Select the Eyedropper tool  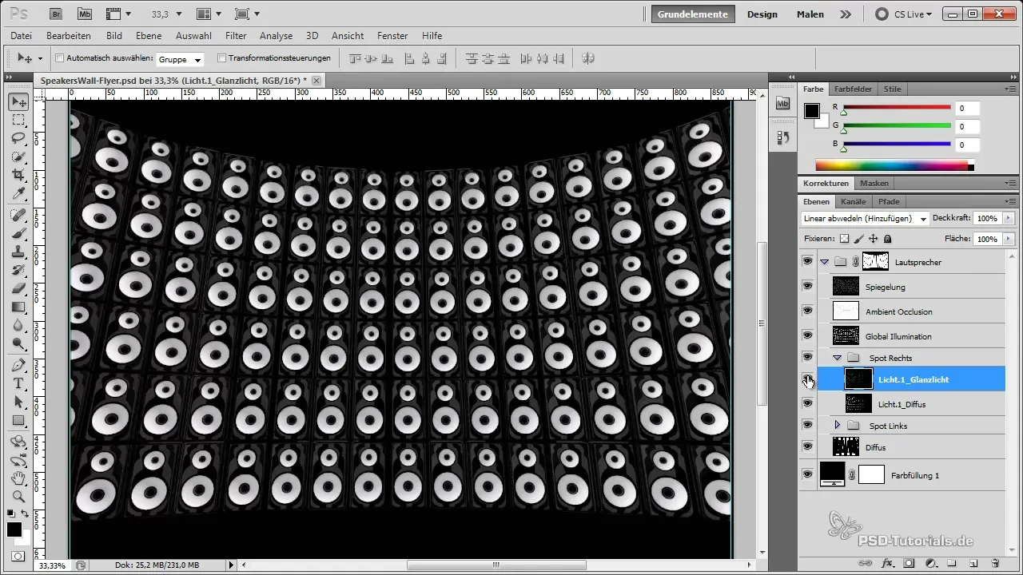point(18,193)
